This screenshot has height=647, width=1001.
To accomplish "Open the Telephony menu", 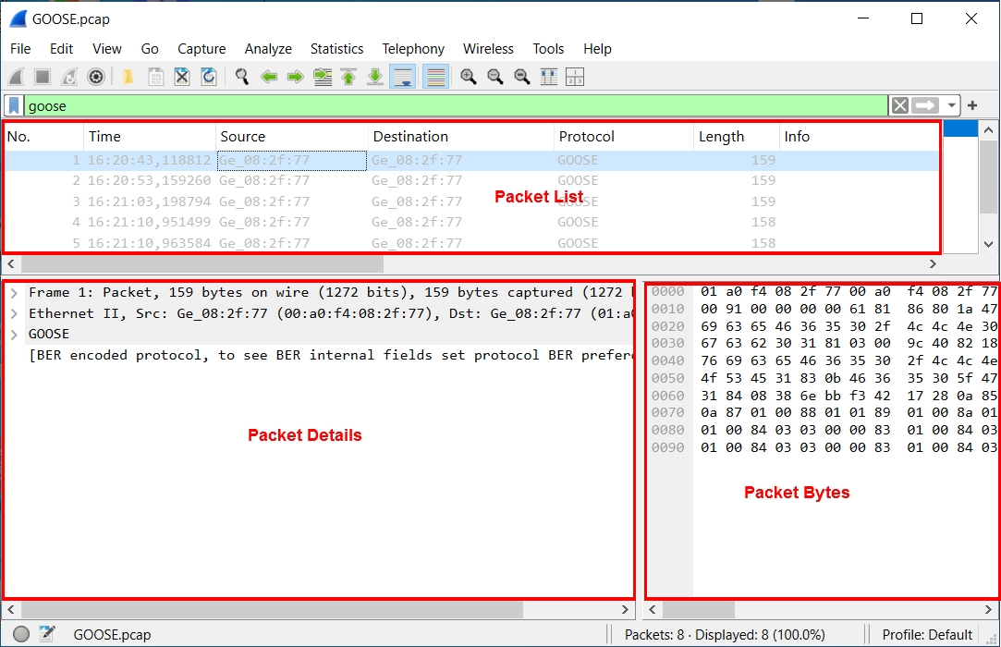I will pos(413,49).
